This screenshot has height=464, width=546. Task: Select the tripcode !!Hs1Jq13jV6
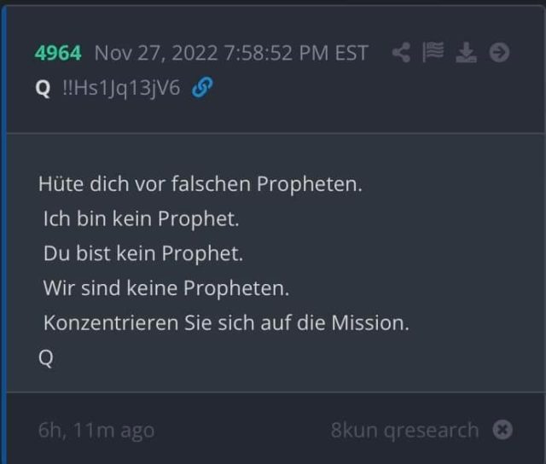click(x=121, y=88)
